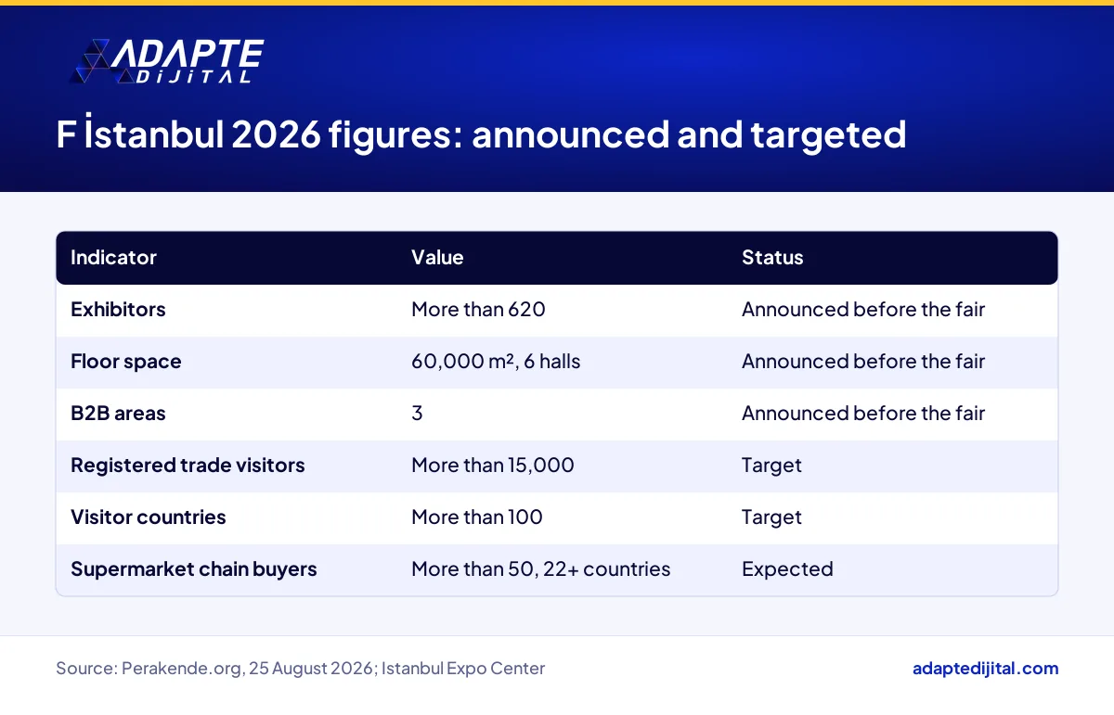This screenshot has width=1114, height=715.
Task: Select the 'More than 15,000' value
Action: 493,466
